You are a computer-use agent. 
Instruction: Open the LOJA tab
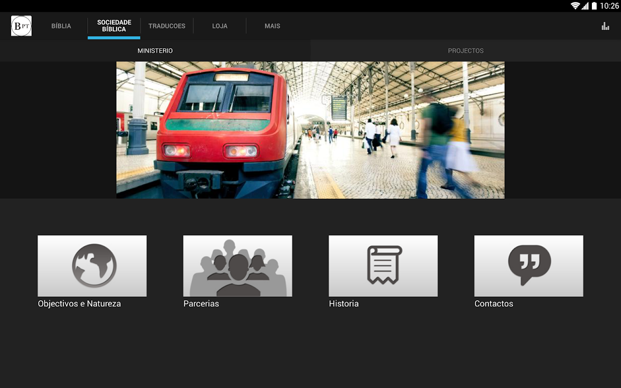click(220, 26)
